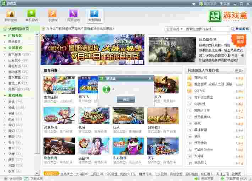
Task: Click more link in ranking panel header
Action: click(x=239, y=71)
